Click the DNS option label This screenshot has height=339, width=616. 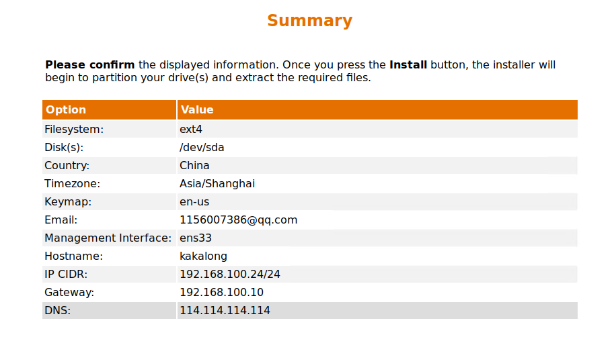[x=57, y=310]
